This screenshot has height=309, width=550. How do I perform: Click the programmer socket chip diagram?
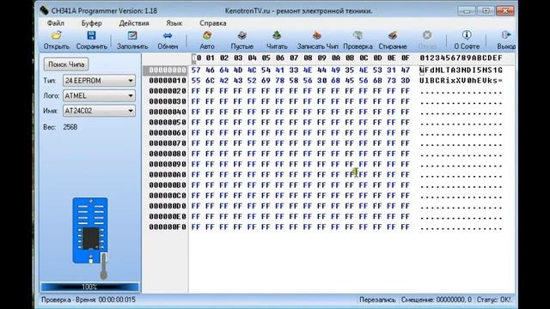click(90, 230)
